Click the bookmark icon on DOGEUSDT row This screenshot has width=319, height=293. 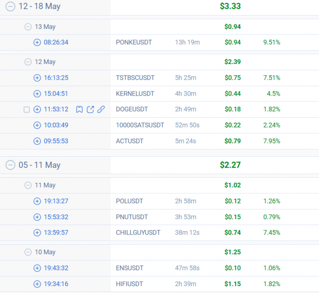pyautogui.click(x=79, y=109)
